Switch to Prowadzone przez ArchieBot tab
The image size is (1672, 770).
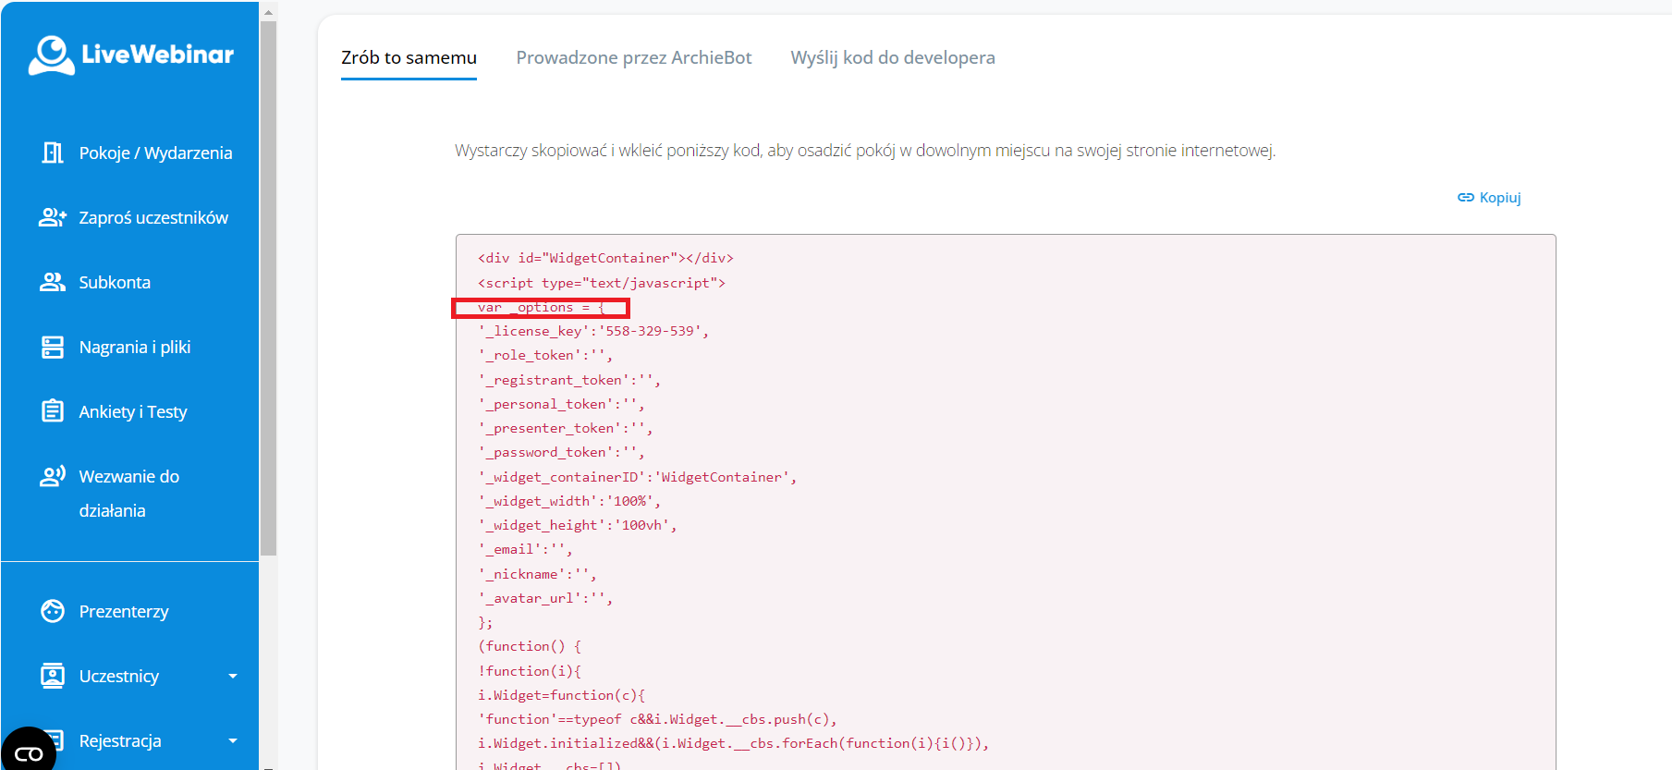(633, 57)
